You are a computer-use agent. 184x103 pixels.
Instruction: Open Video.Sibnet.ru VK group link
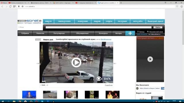click(x=150, y=88)
